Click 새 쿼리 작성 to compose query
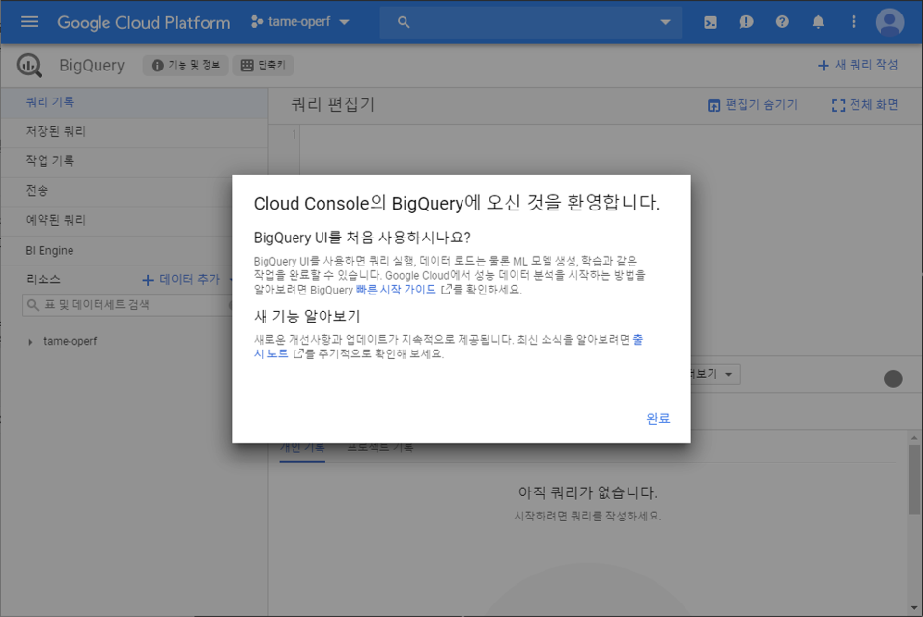This screenshot has width=923, height=617. 858,65
